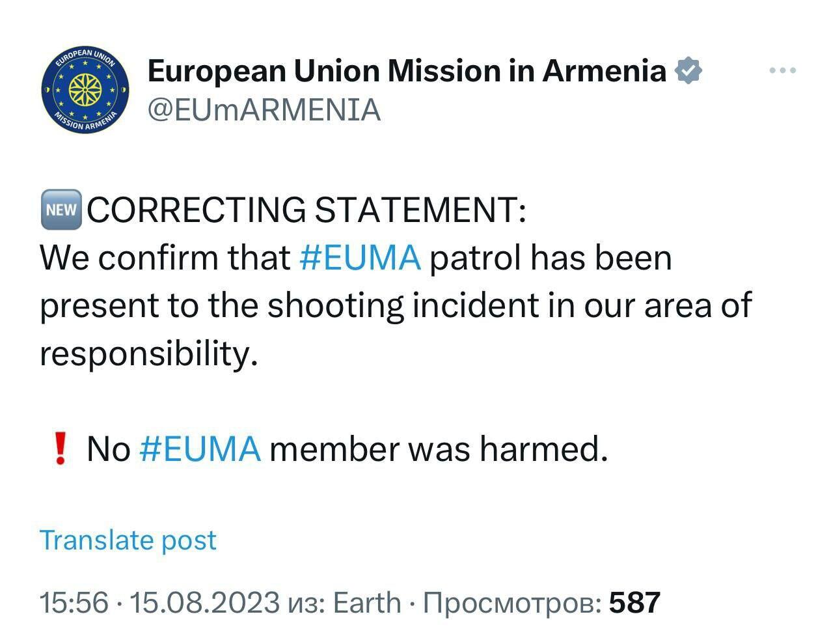Screen dimensions: 816x640
Task: Click the 587 views count
Action: [634, 602]
